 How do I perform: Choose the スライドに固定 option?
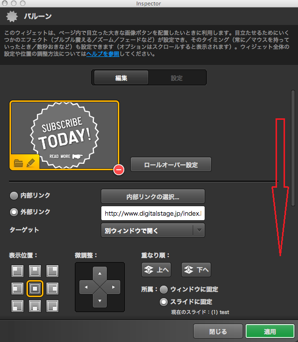[x=164, y=302]
